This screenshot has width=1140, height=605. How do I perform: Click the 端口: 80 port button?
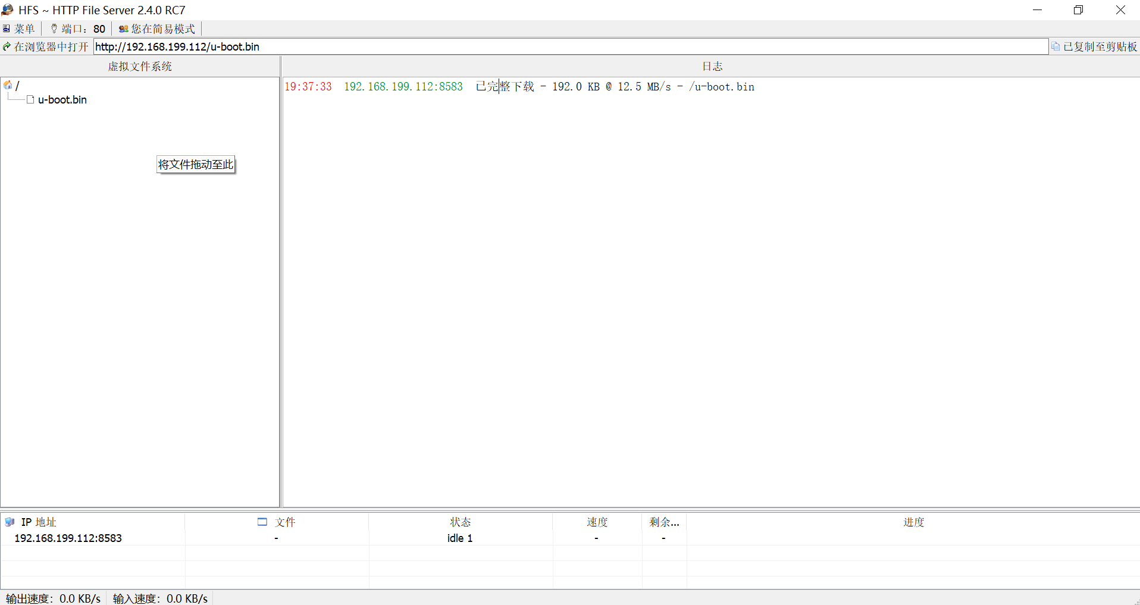point(77,29)
